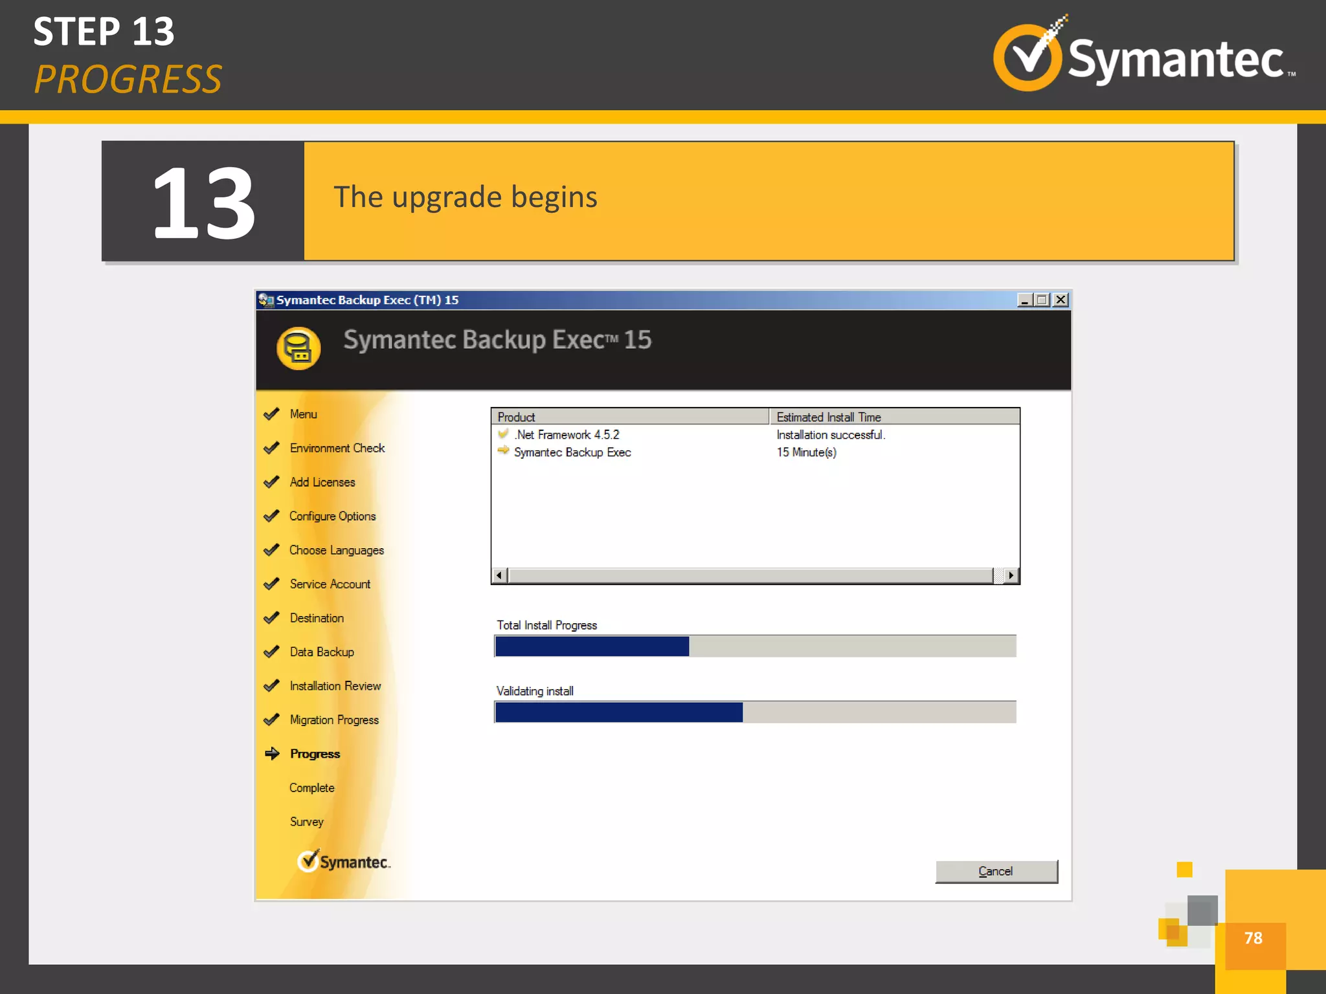Image resolution: width=1326 pixels, height=994 pixels.
Task: Click the in-progress arrow icon for Backup Exec
Action: tap(503, 451)
